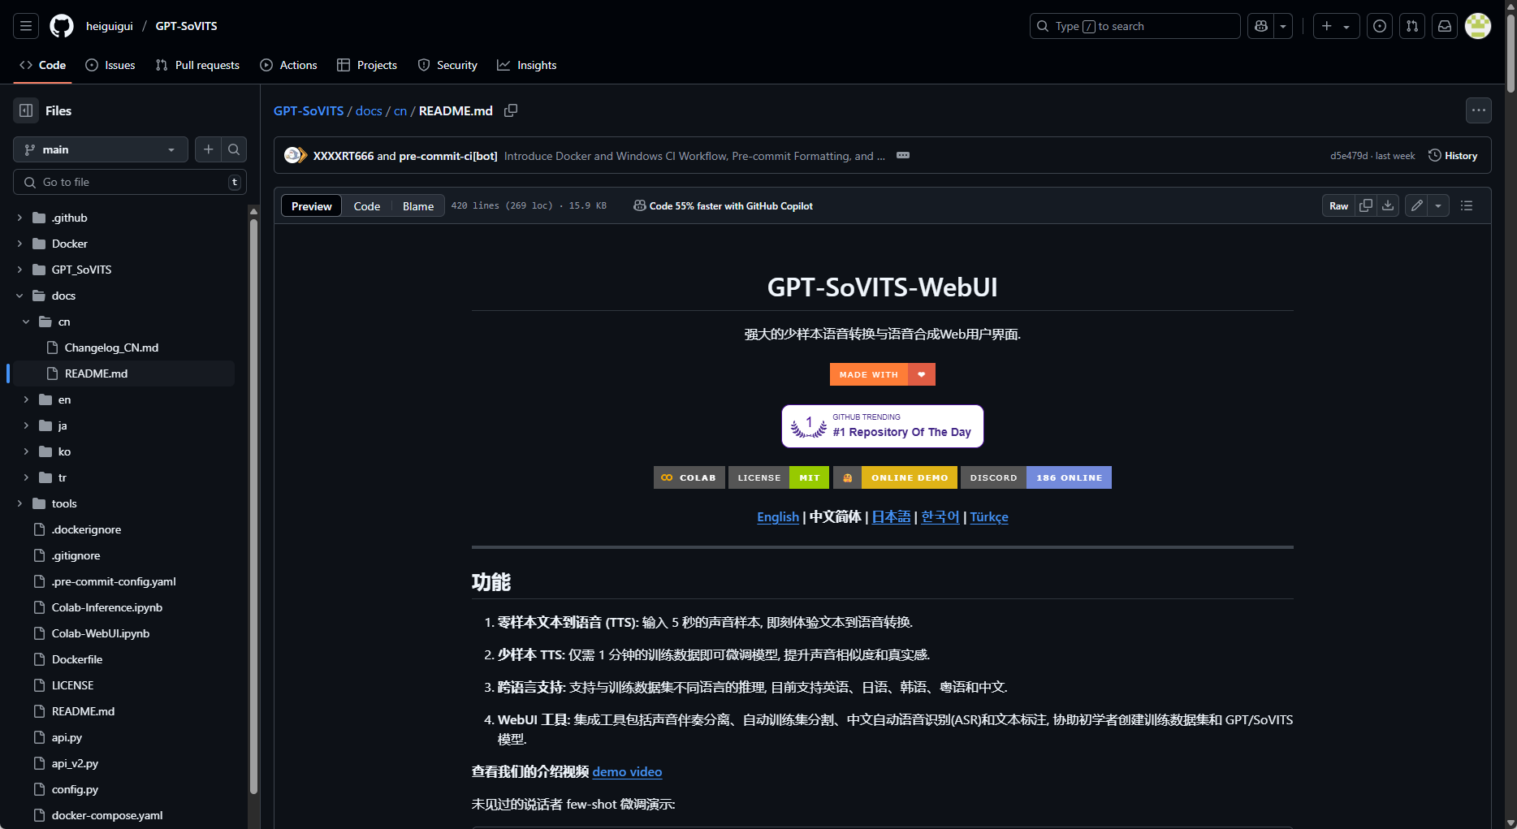
Task: Open repository file search magnifier in sidebar
Action: click(x=233, y=149)
